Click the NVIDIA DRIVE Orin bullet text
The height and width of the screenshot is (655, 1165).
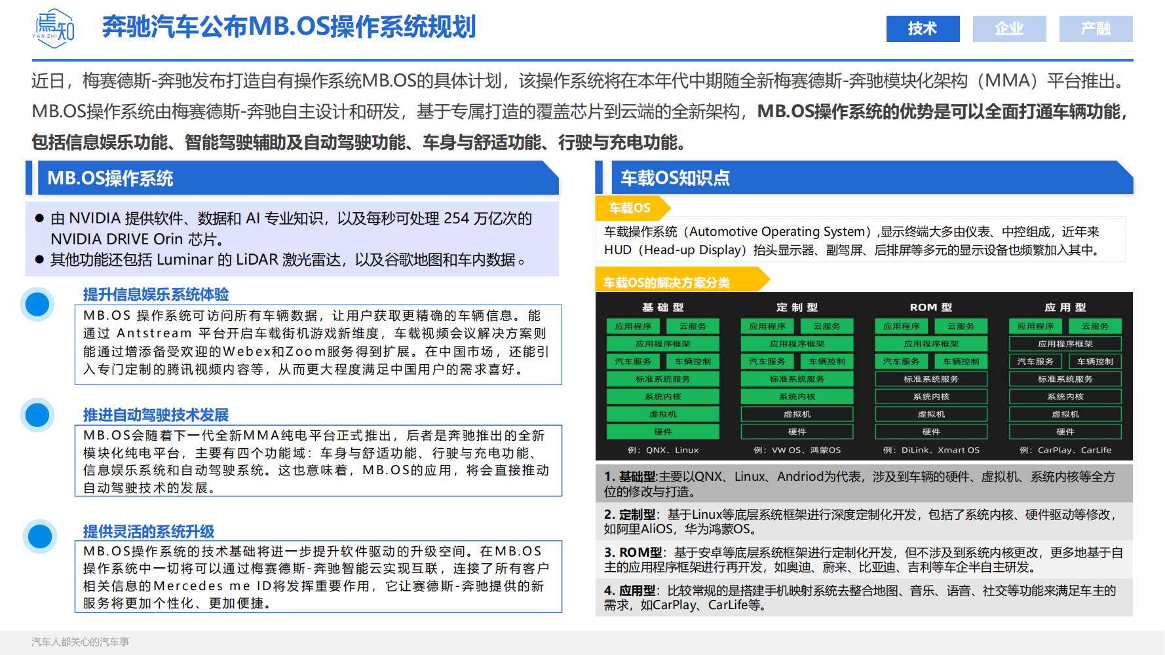292,229
